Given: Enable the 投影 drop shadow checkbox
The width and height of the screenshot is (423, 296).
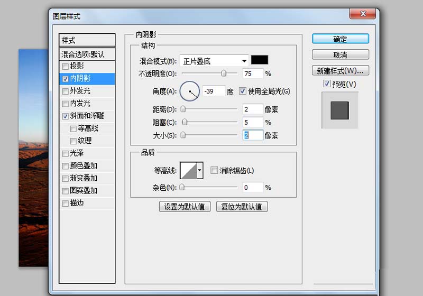Looking at the screenshot, I should point(65,66).
